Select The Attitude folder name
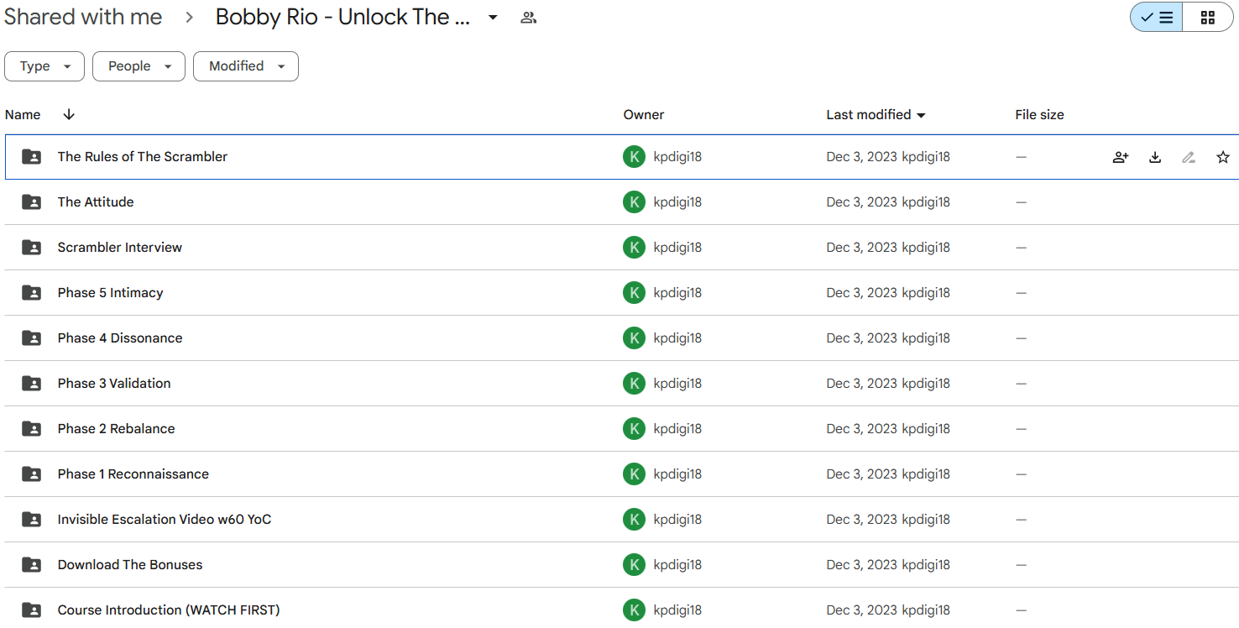The height and width of the screenshot is (628, 1239). [x=96, y=202]
